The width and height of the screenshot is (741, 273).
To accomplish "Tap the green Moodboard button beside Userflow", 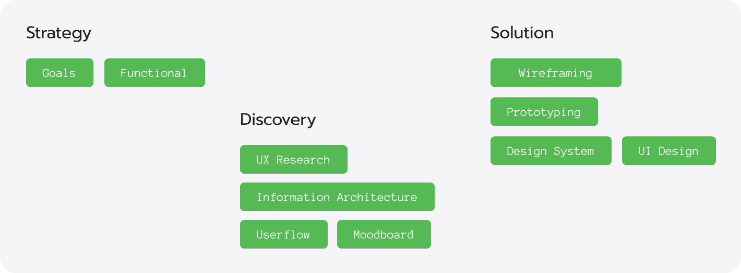I will click(384, 235).
